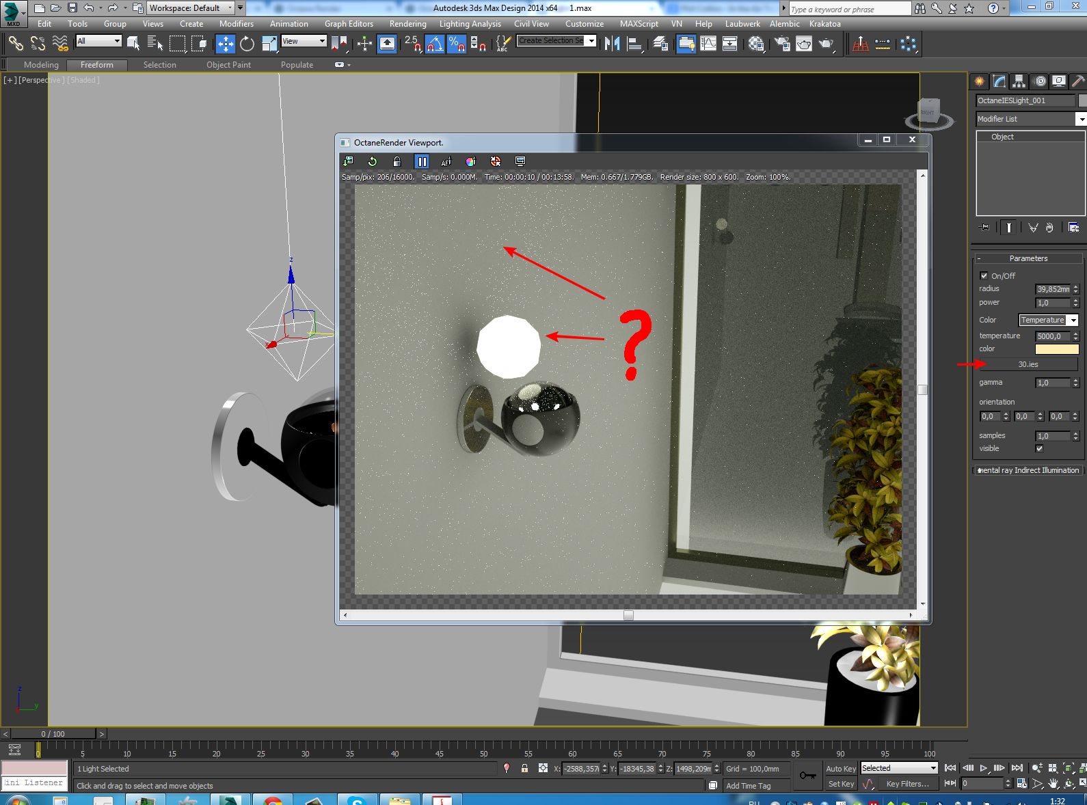Click the light color swatch
This screenshot has height=805, width=1087.
(x=1056, y=349)
